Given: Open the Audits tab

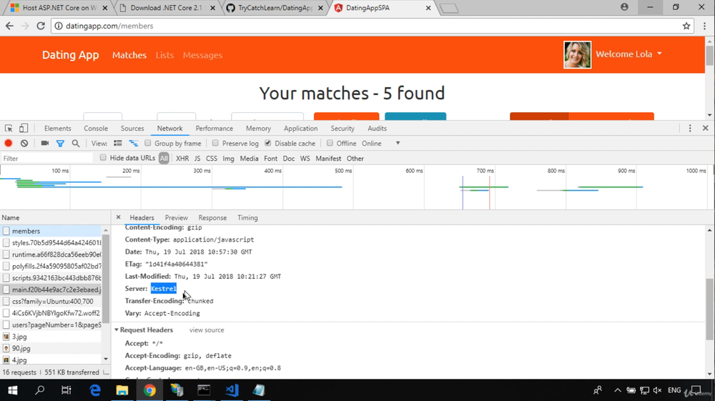Looking at the screenshot, I should (x=377, y=129).
